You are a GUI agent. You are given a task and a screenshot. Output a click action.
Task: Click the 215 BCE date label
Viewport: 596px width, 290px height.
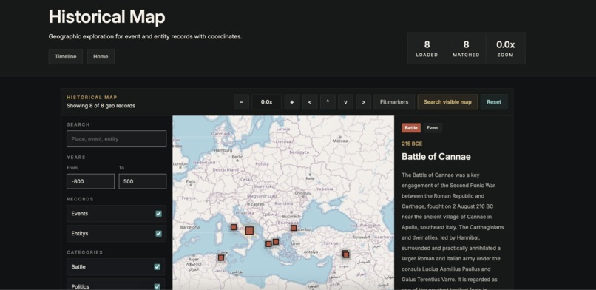[412, 144]
